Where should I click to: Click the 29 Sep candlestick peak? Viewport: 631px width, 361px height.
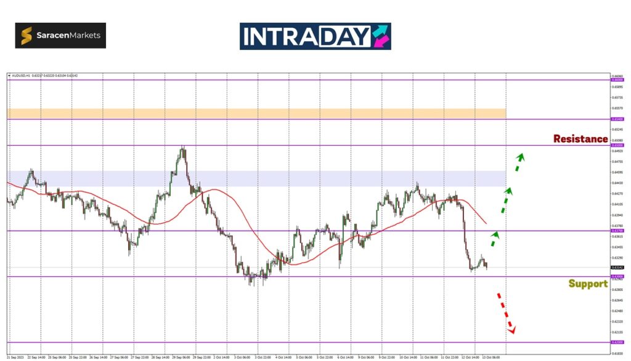[x=182, y=149]
